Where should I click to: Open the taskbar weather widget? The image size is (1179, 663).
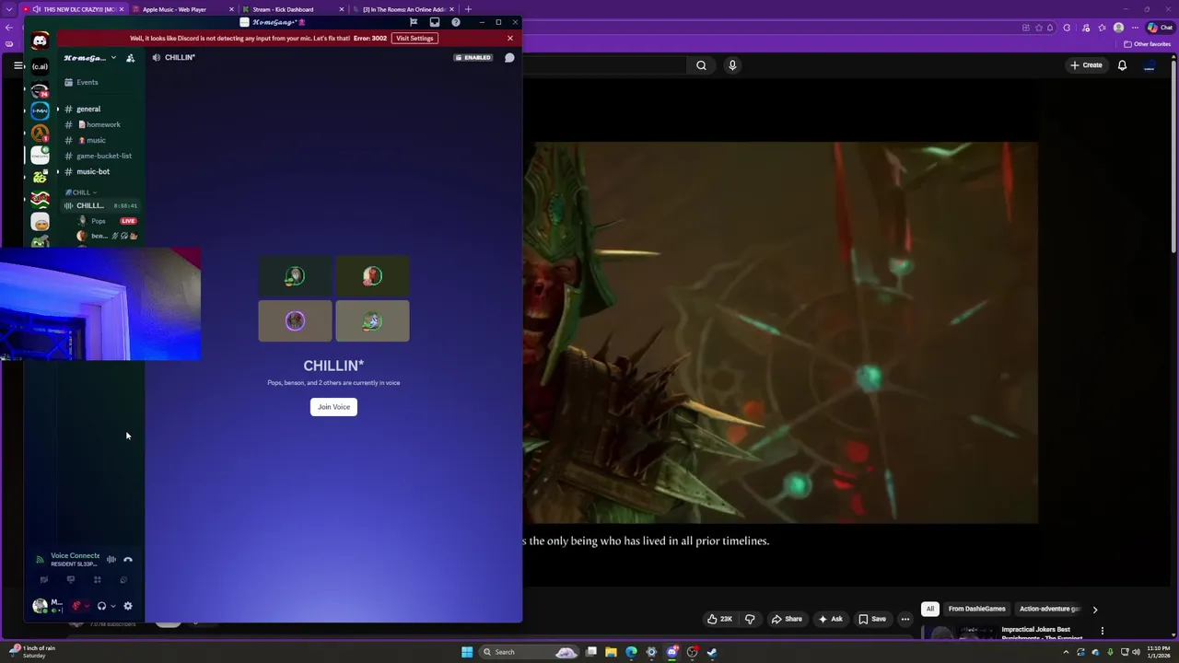pyautogui.click(x=33, y=652)
